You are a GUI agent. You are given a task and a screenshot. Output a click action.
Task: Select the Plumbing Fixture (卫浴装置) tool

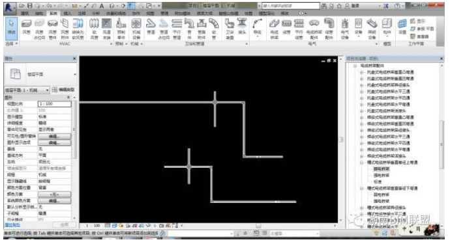[230, 29]
